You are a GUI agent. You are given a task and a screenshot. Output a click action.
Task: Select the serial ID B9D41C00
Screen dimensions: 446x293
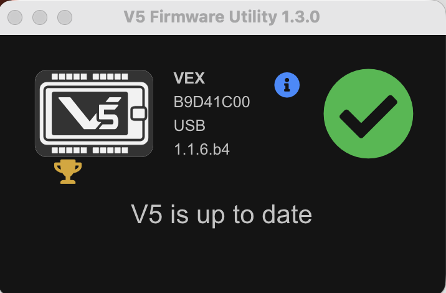point(212,102)
